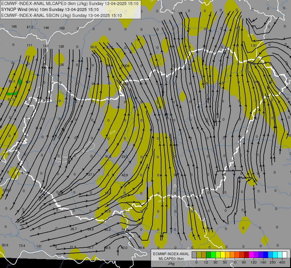Viewport: 291px width, 268px height.
Task: Select the SYNOP Wind 10m title line
Action: (50, 10)
